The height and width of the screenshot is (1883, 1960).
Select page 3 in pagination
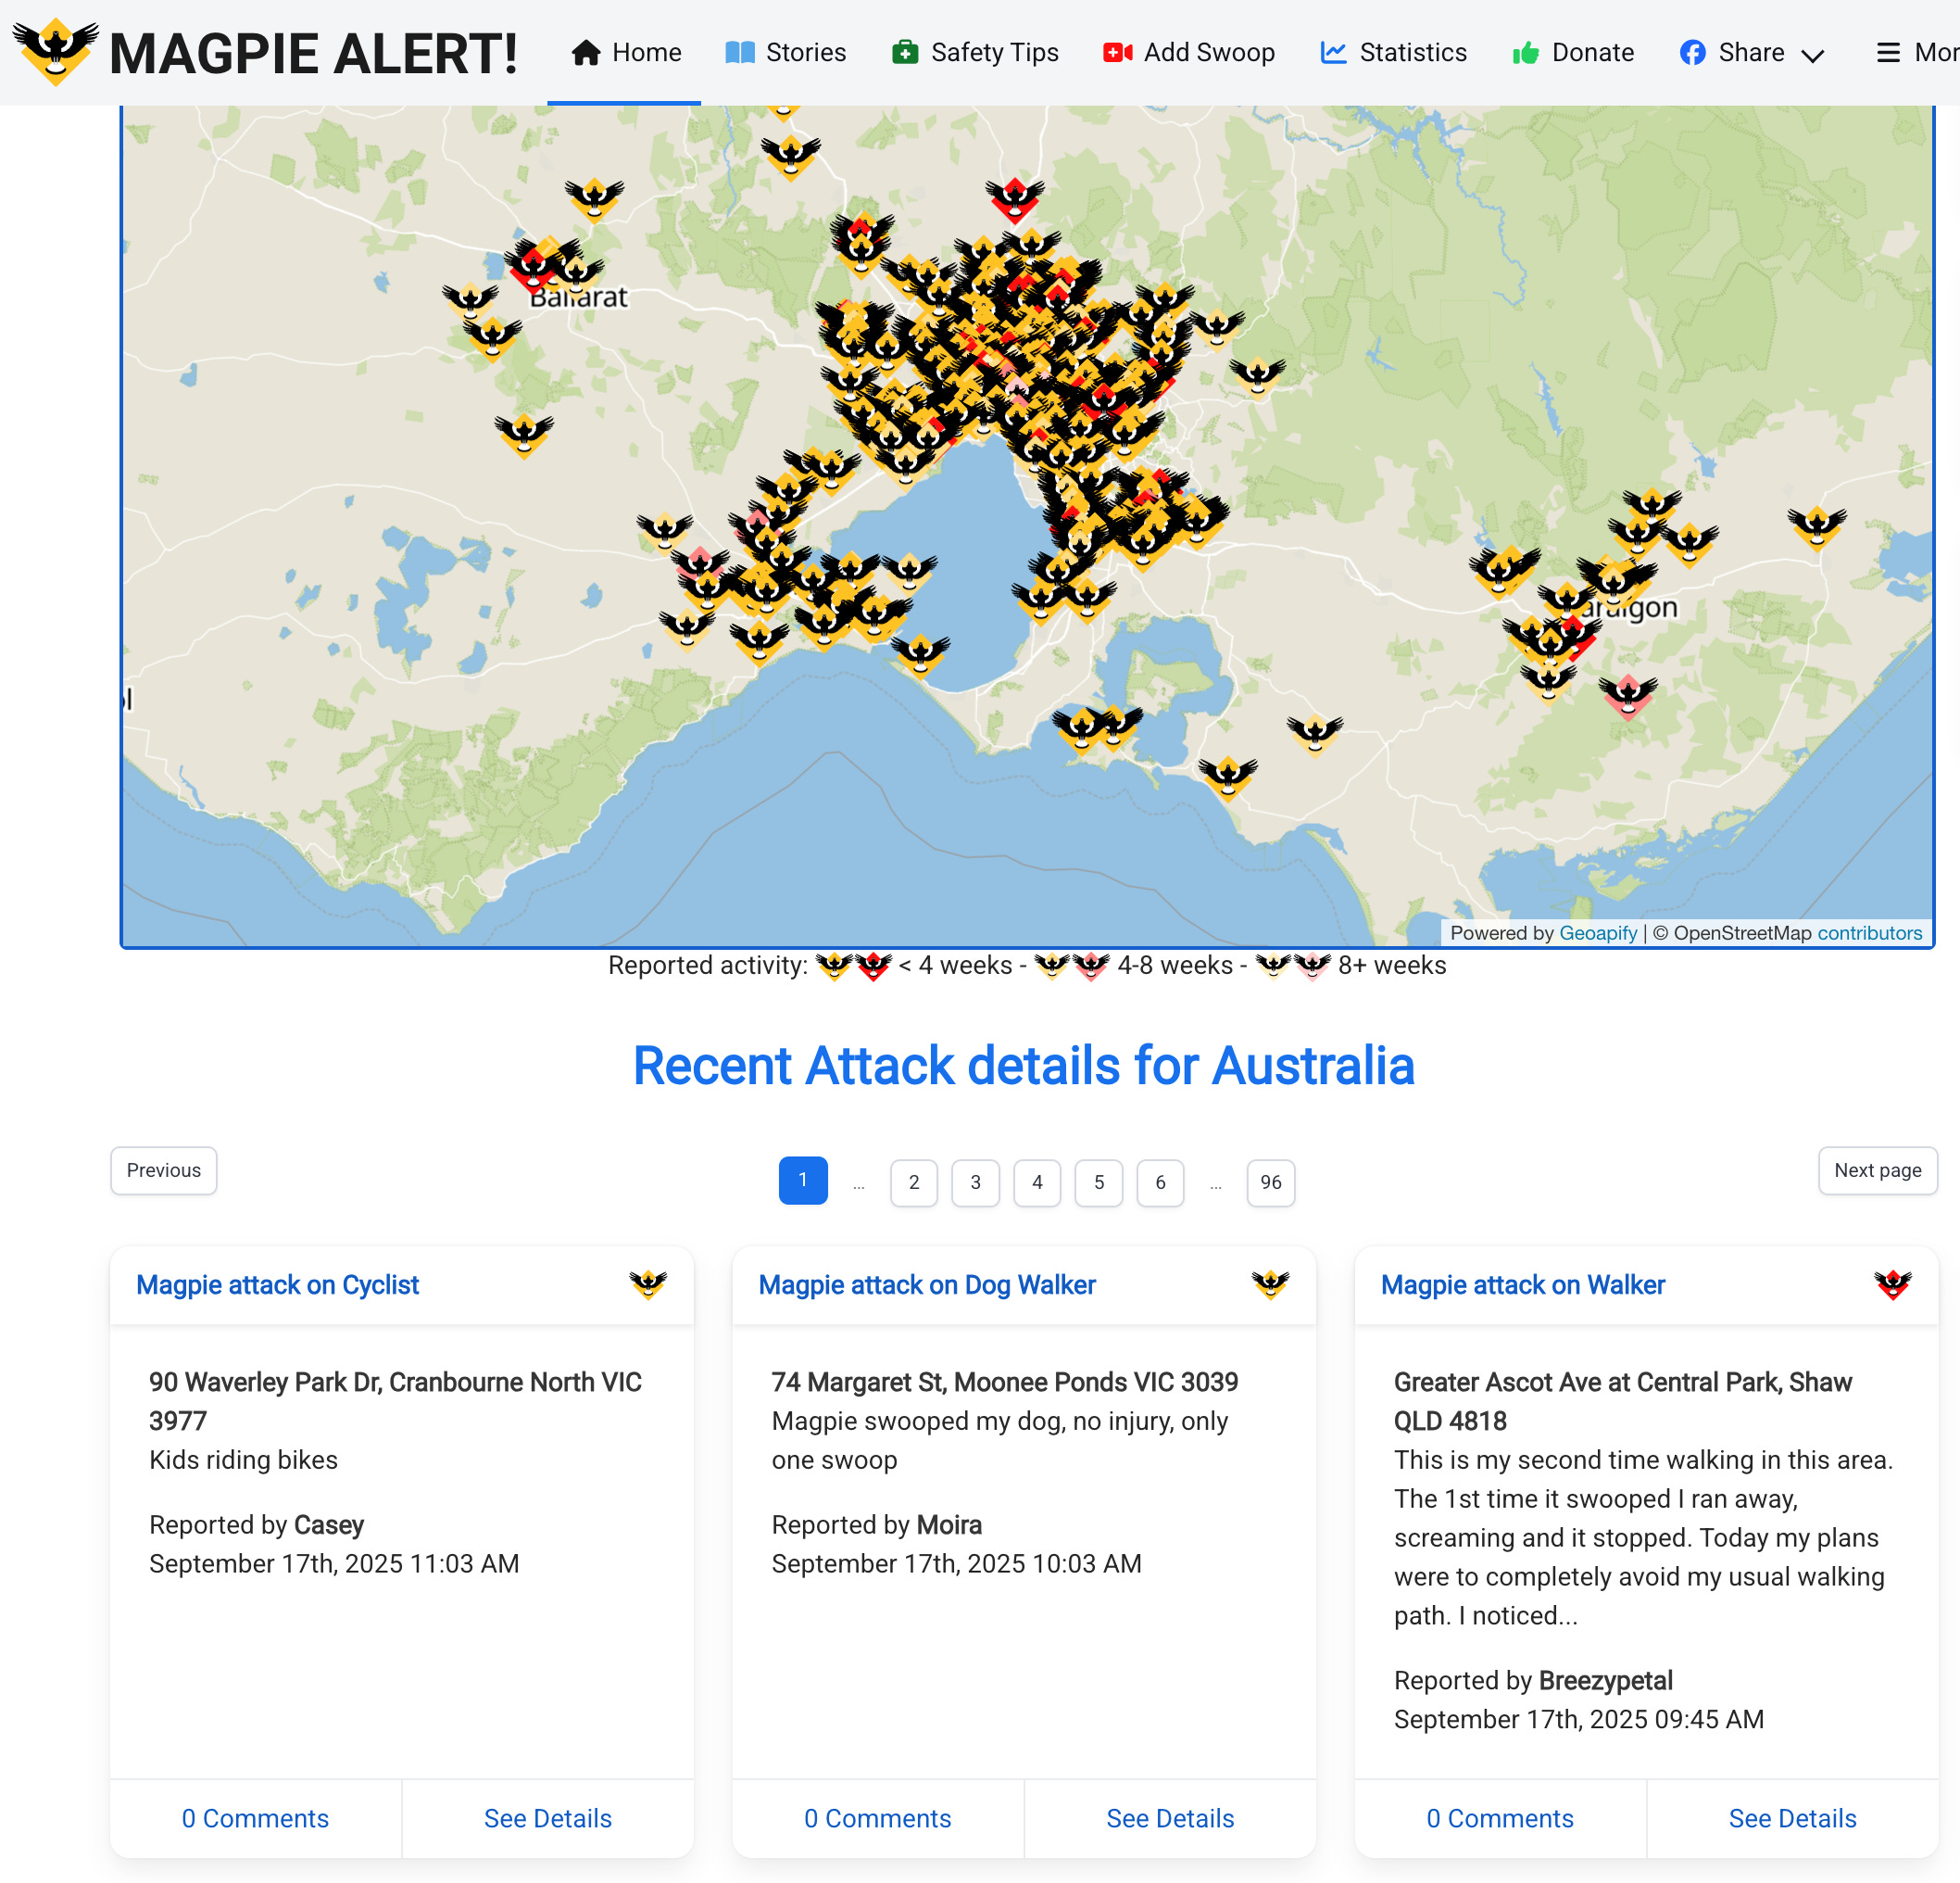click(x=975, y=1182)
